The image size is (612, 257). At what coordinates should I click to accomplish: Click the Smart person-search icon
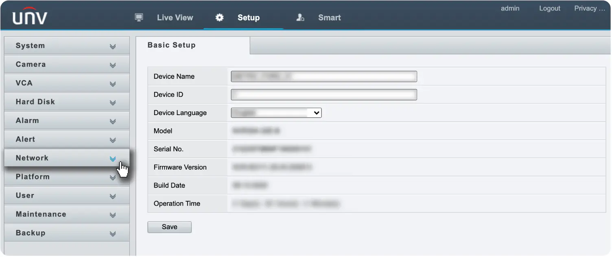[x=300, y=17]
